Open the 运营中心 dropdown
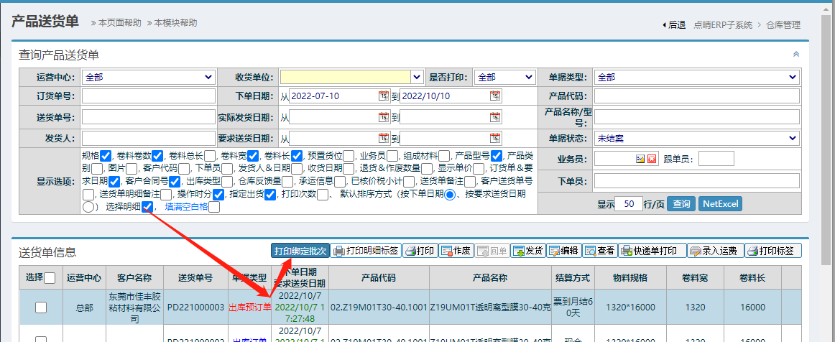 pyautogui.click(x=149, y=78)
